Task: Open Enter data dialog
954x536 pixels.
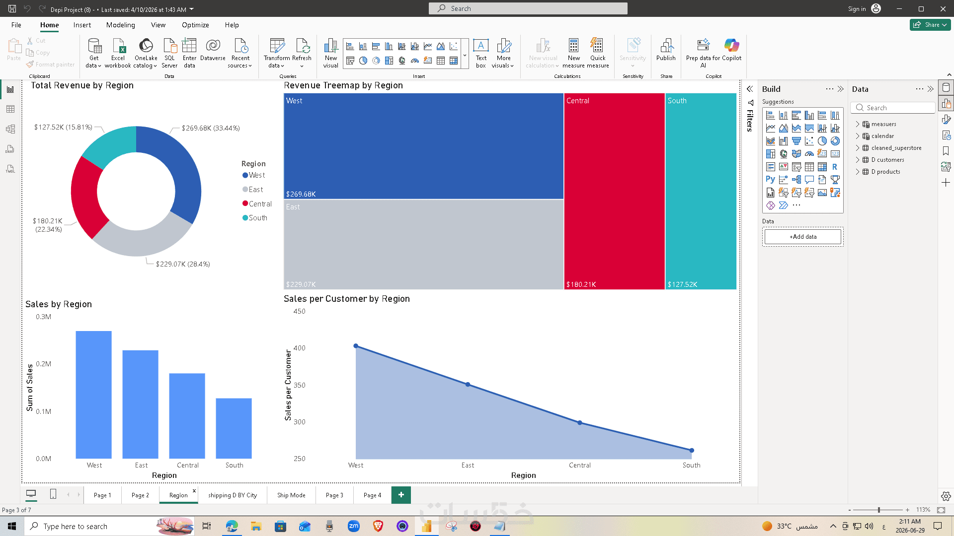Action: click(189, 54)
